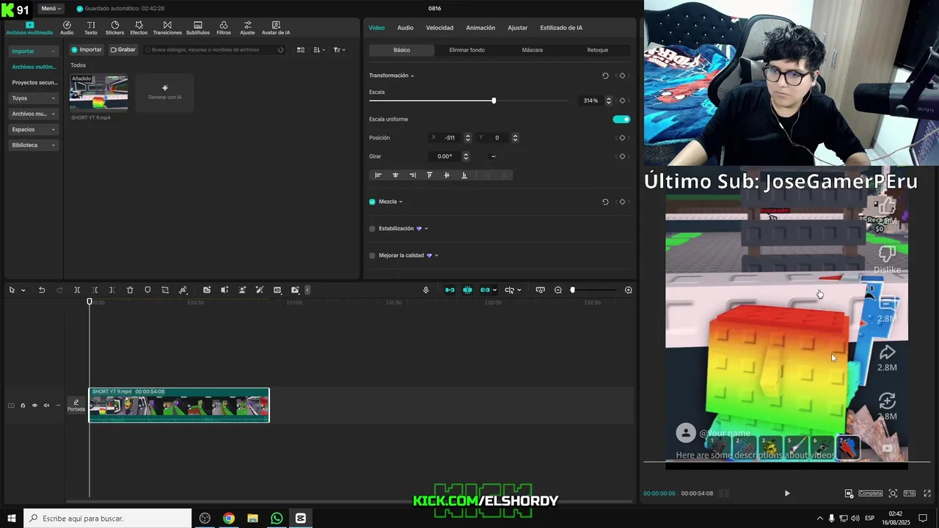Open the Stickers panel
939x528 pixels.
(114, 28)
